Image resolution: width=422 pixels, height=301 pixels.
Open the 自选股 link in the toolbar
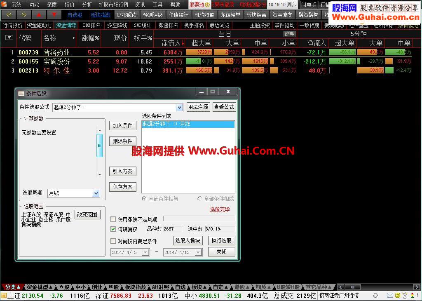(75, 15)
